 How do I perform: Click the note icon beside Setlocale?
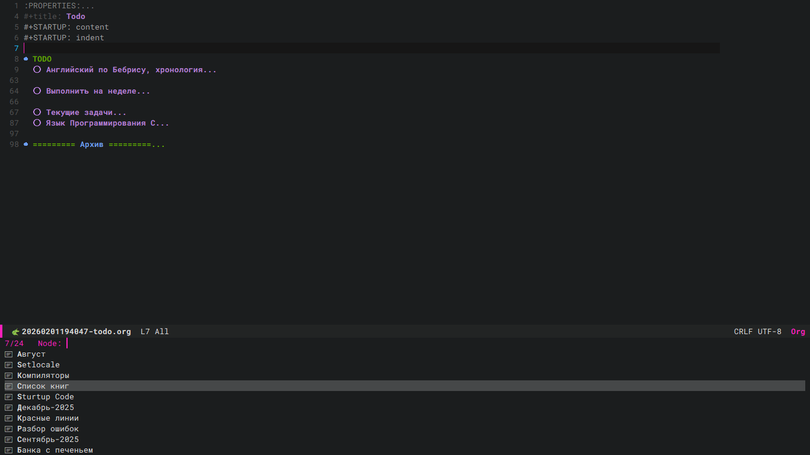coord(9,365)
